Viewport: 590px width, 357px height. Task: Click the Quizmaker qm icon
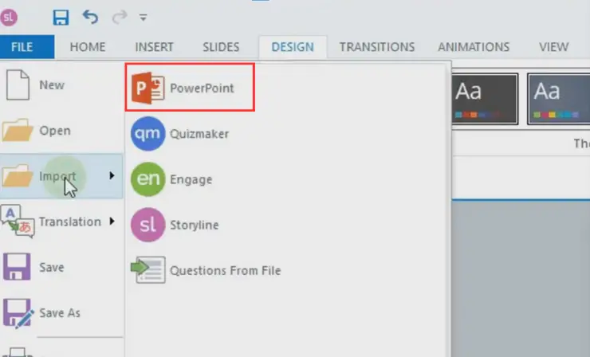pos(147,134)
